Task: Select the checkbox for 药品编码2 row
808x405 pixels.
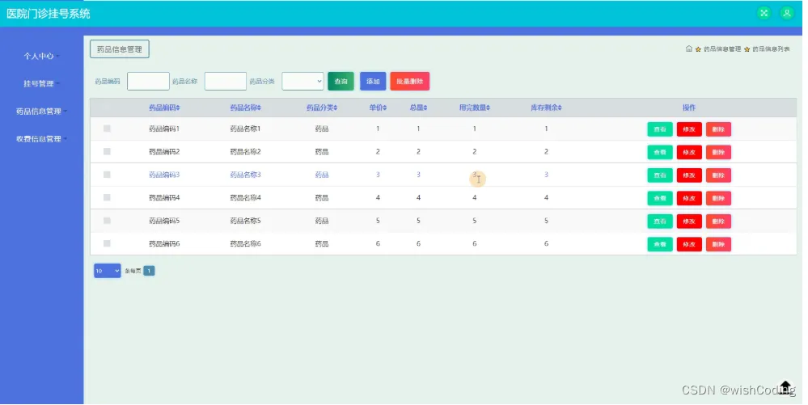Action: tap(107, 151)
